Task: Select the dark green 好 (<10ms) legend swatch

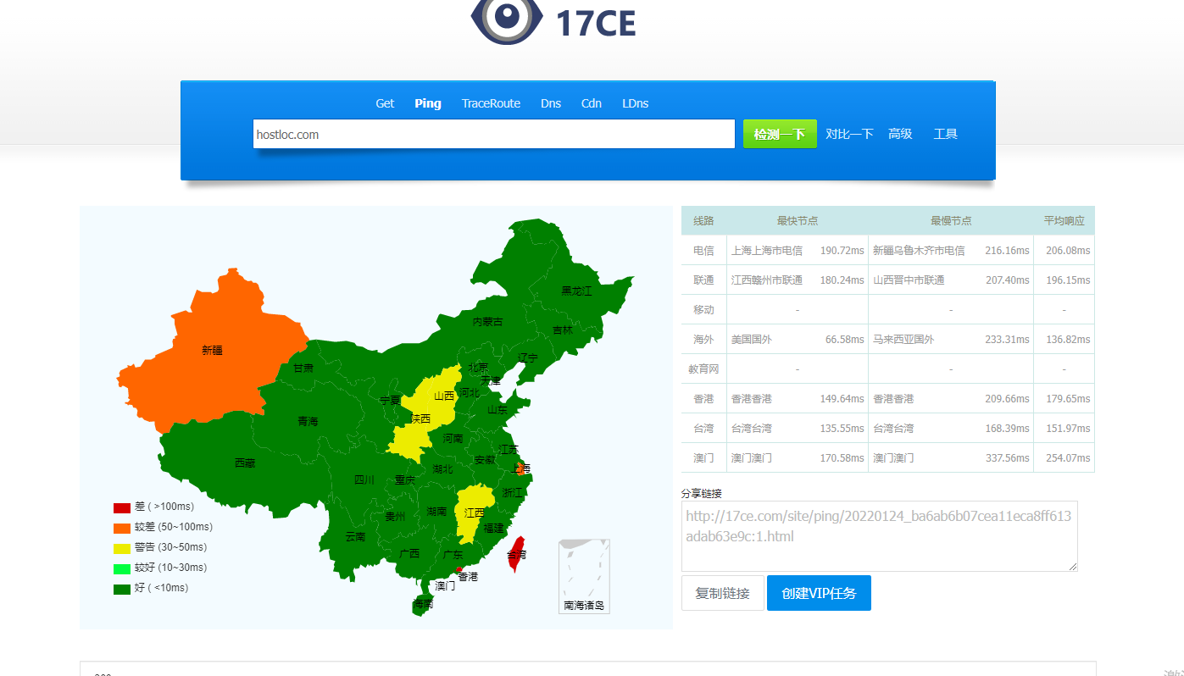Action: coord(122,589)
